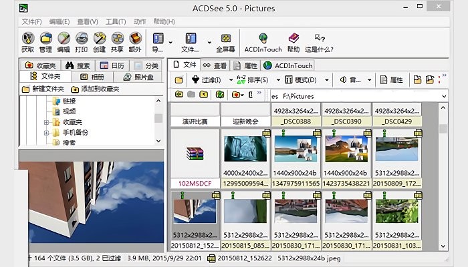Open the 过滤 filter dropdown arrow

tap(231, 80)
